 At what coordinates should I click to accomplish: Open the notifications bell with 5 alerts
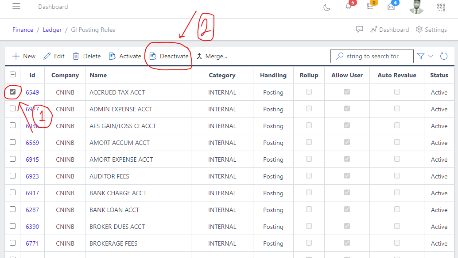pyautogui.click(x=349, y=8)
